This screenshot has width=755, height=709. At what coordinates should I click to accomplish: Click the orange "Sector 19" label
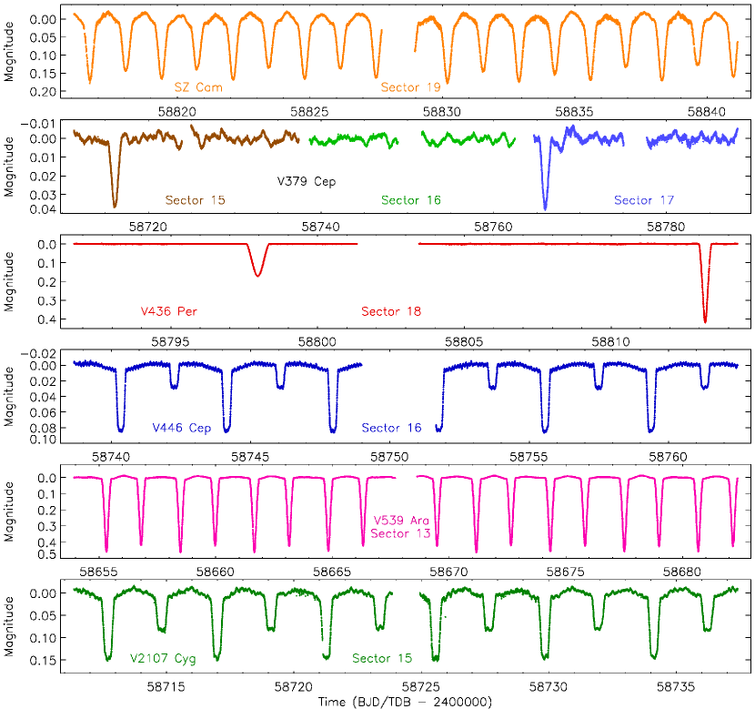[x=411, y=87]
